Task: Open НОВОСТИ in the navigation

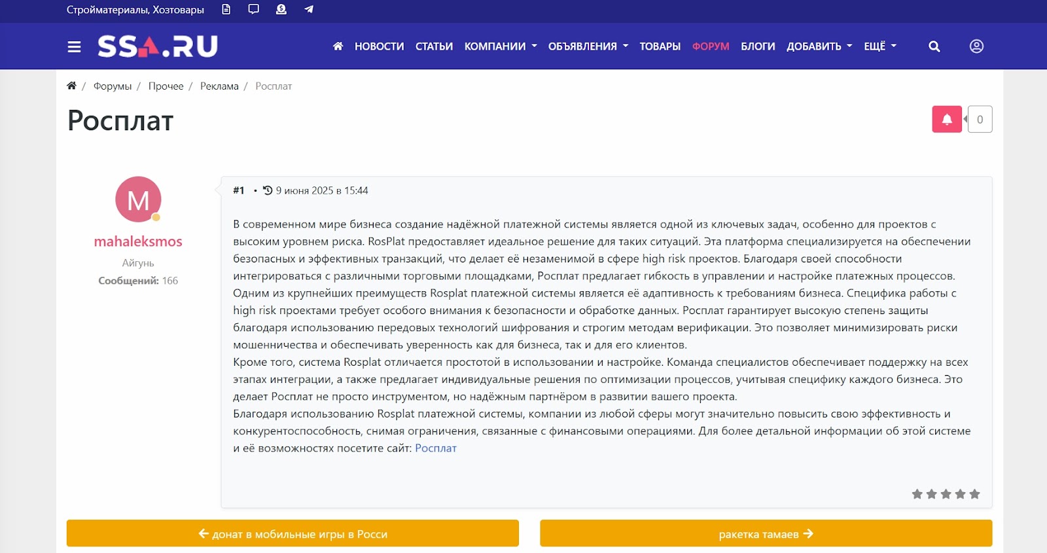Action: pyautogui.click(x=380, y=46)
